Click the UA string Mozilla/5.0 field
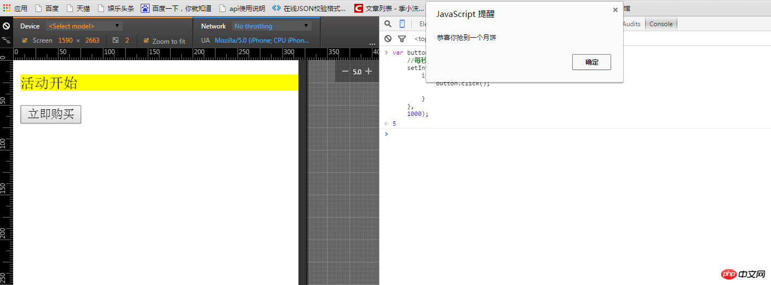The image size is (771, 285). [x=262, y=40]
